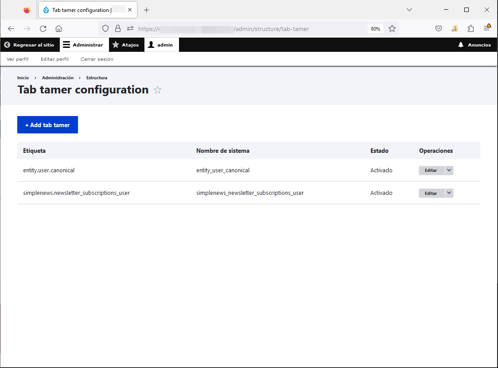Click Activado status for simplenews row
This screenshot has height=368, width=498.
point(381,193)
